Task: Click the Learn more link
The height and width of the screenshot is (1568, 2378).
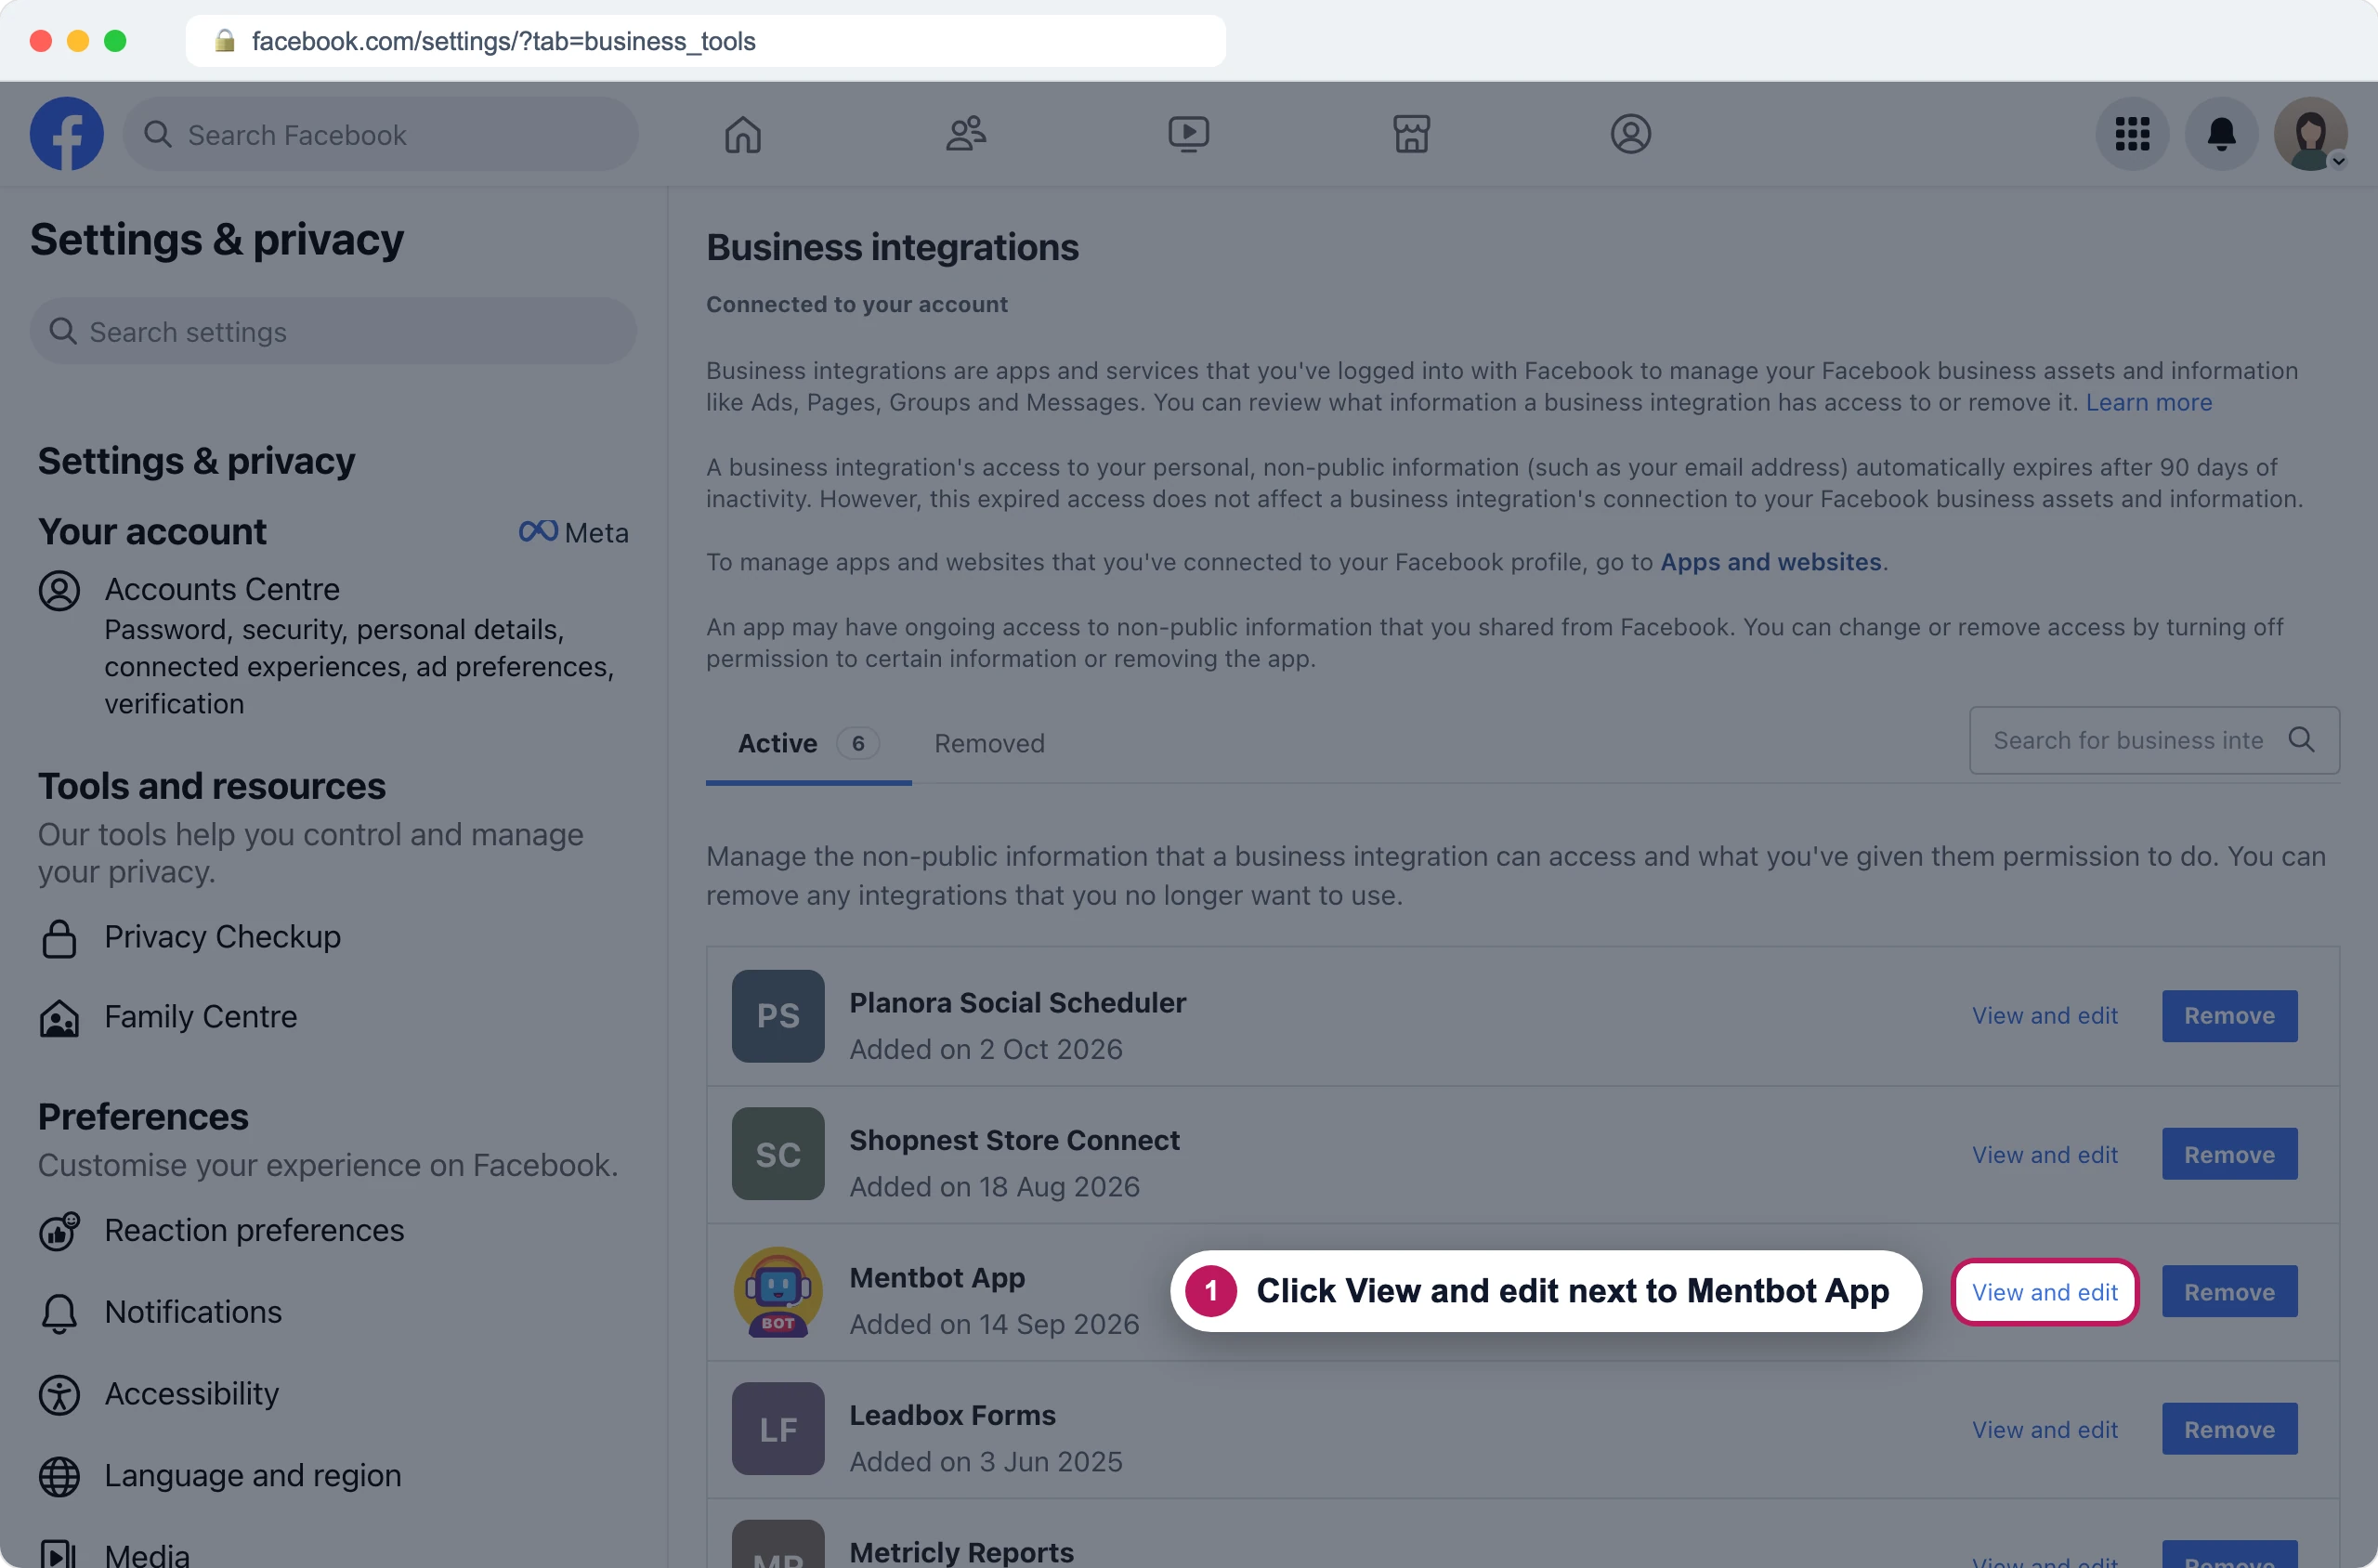Action: click(2148, 402)
